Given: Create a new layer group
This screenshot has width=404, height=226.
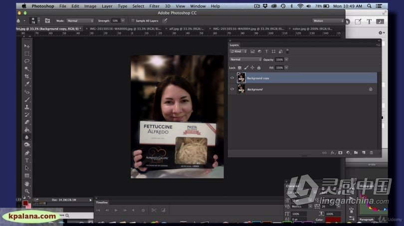Looking at the screenshot, I should 356,152.
